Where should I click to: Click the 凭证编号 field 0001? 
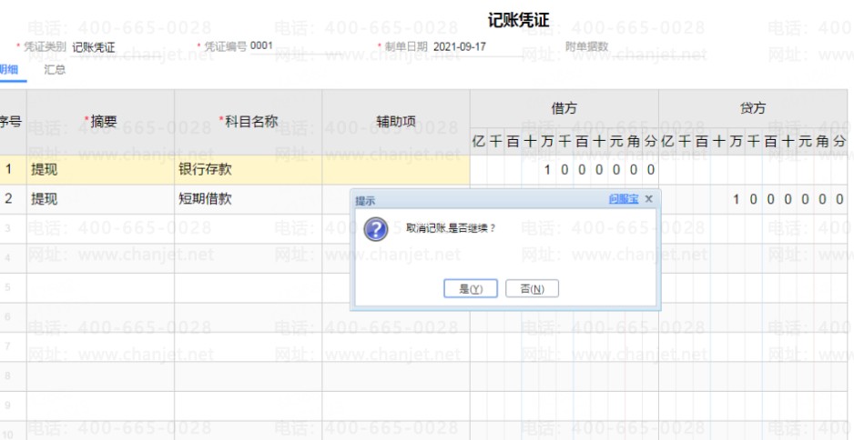261,46
